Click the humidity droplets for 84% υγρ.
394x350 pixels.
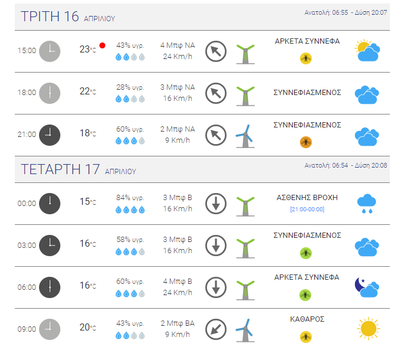(x=130, y=210)
